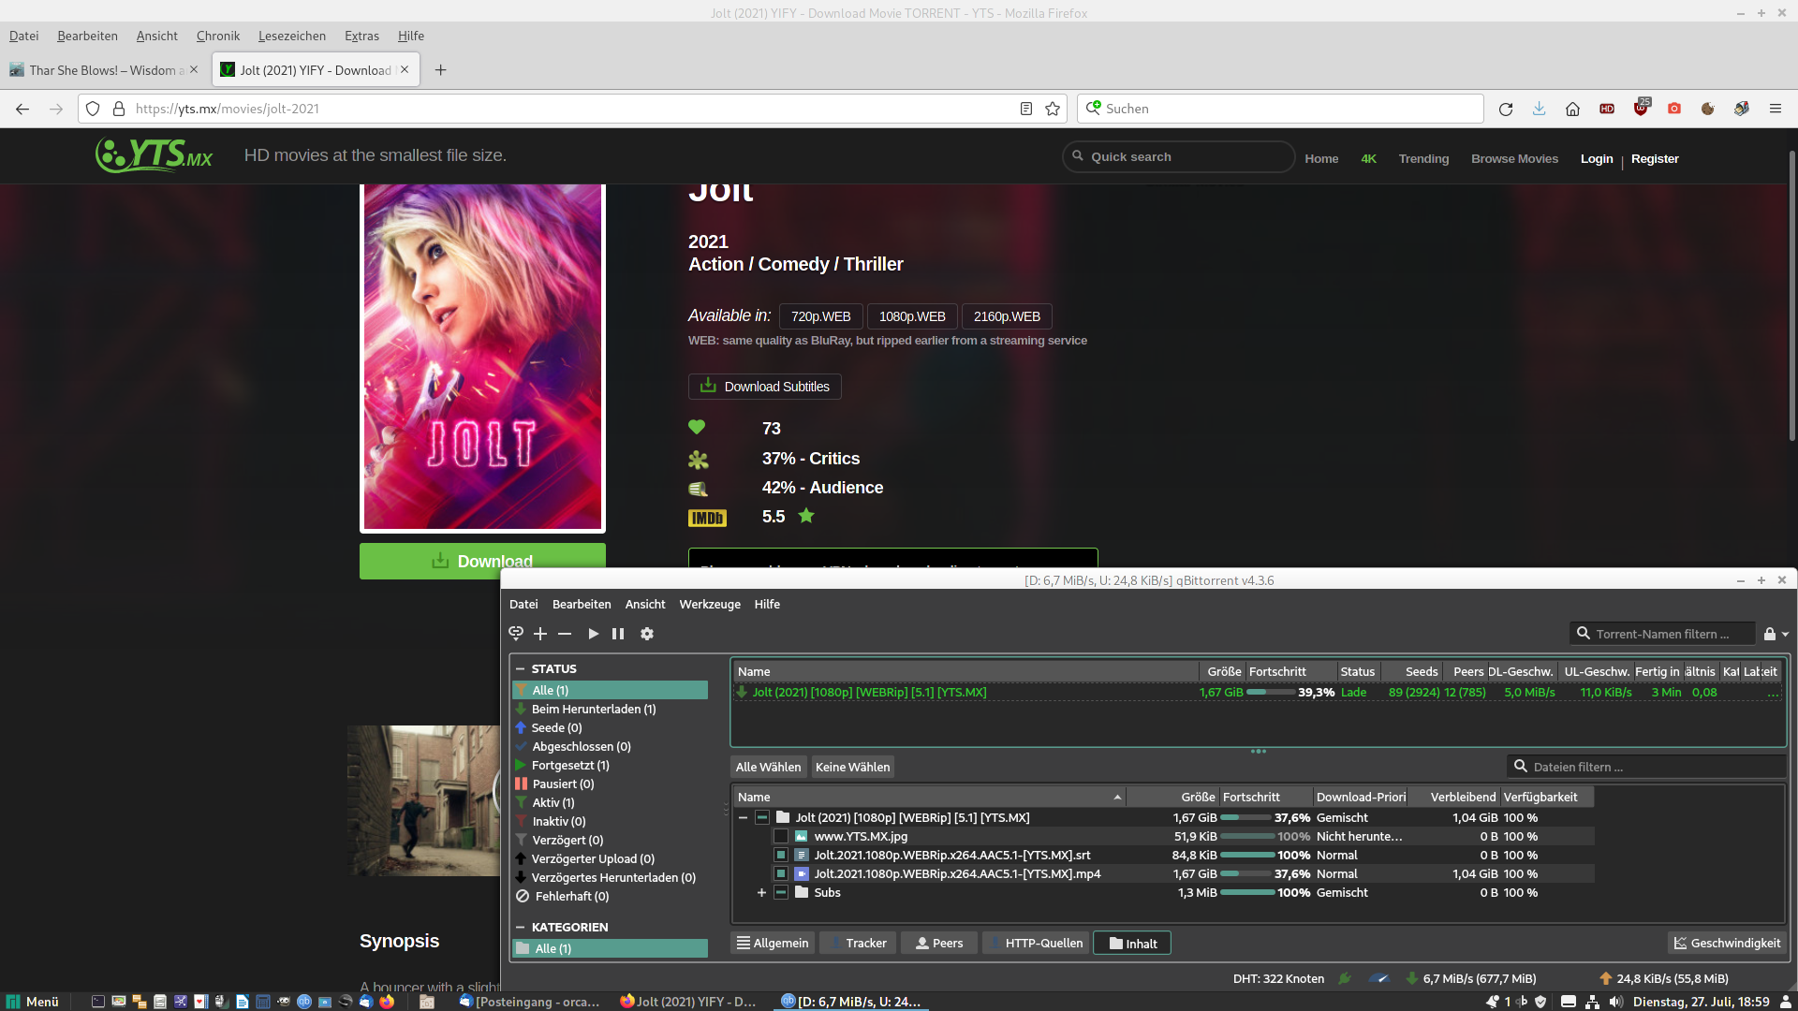The width and height of the screenshot is (1798, 1011).
Task: Resume torrent with play icon
Action: click(x=593, y=634)
